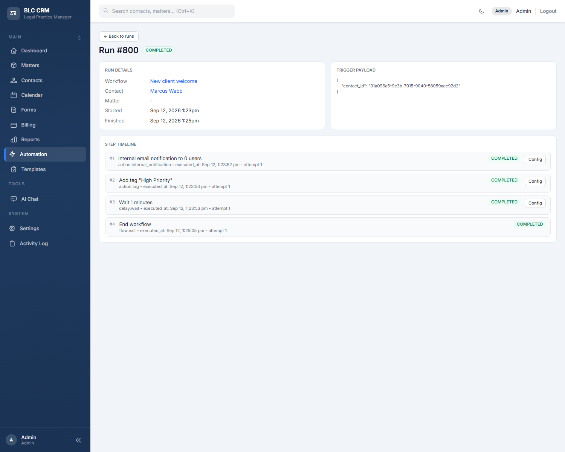Click the flow.exit executed_at detail line
The image size is (565, 452).
[173, 231]
